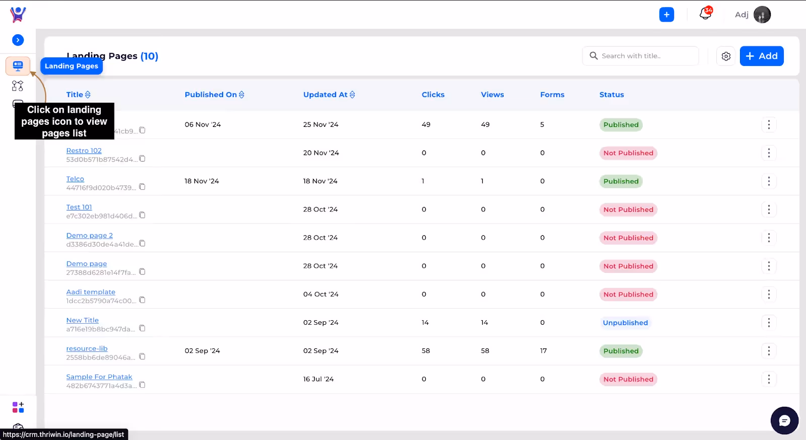
Task: Open the three-dot menu for Restro 102
Action: [x=769, y=153]
